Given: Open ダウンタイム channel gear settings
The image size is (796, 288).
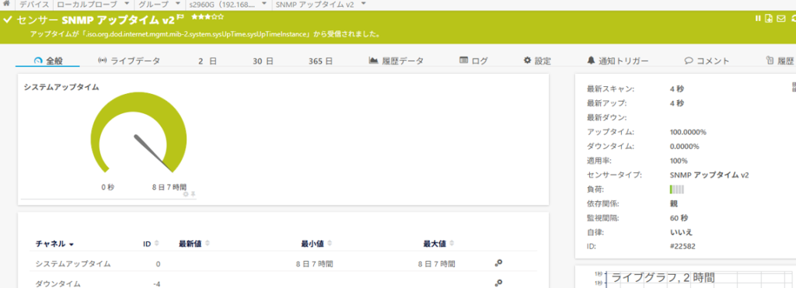Looking at the screenshot, I should tap(498, 283).
